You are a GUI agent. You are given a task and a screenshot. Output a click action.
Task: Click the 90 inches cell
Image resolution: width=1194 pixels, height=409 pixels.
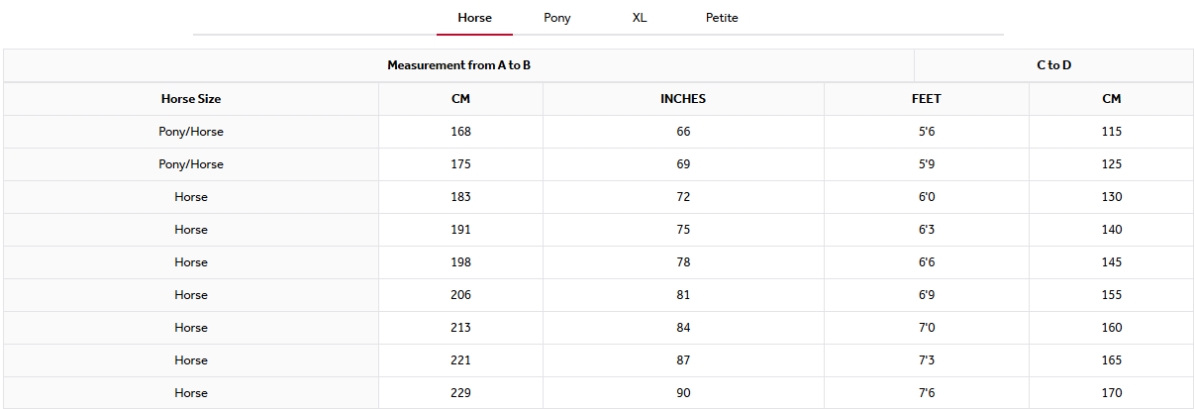[683, 393]
